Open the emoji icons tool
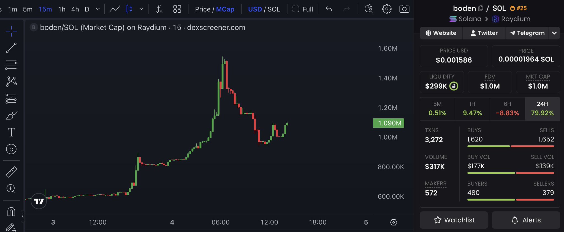The height and width of the screenshot is (232, 564). coord(11,149)
